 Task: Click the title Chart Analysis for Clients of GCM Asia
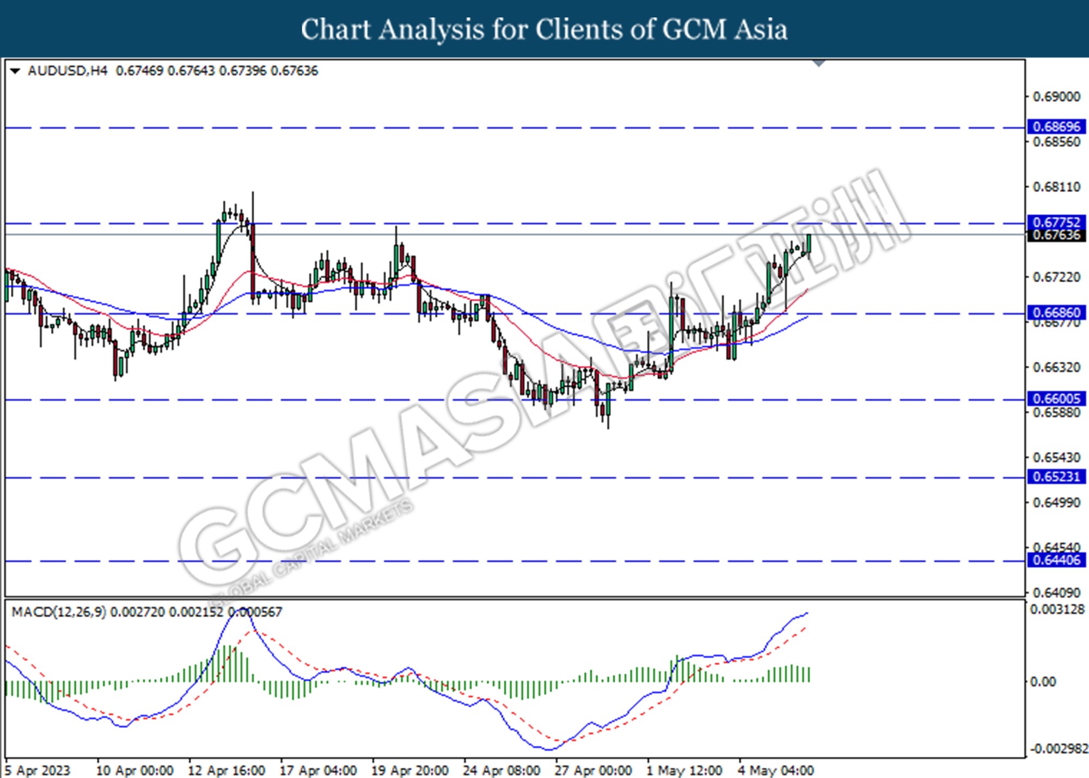click(544, 29)
